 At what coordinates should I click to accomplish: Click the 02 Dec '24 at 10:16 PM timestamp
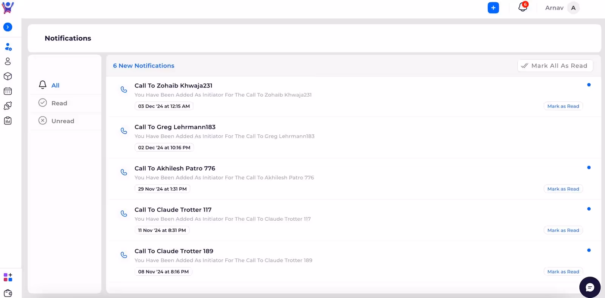tap(164, 147)
